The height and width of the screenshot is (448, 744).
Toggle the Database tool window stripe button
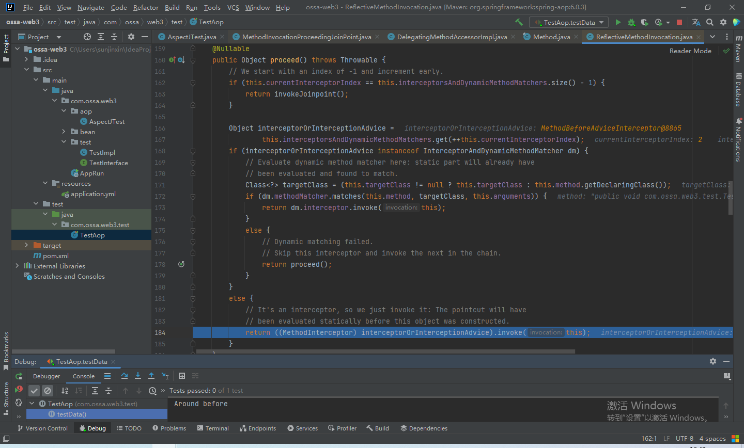point(738,89)
